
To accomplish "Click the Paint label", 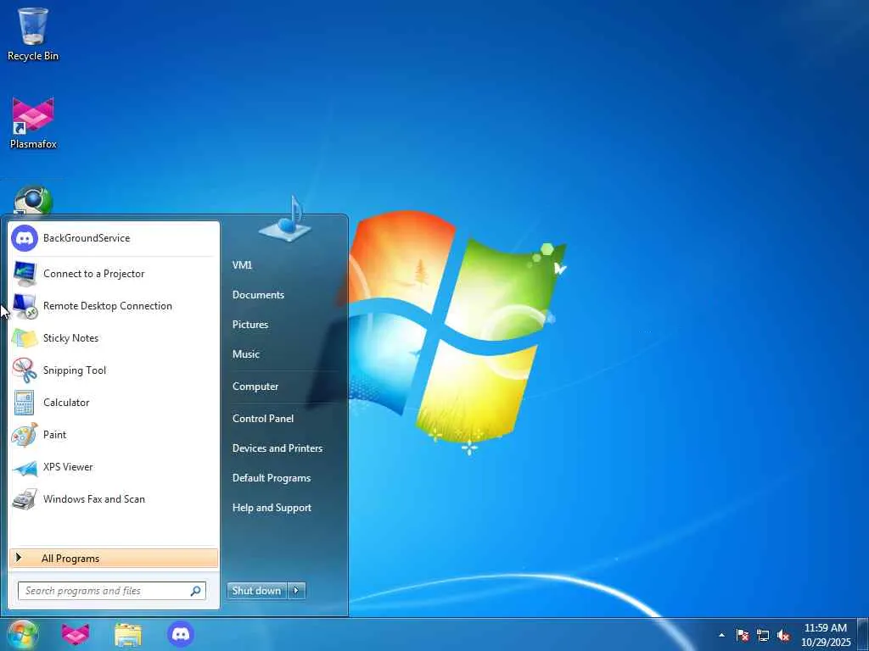I will pyautogui.click(x=55, y=435).
